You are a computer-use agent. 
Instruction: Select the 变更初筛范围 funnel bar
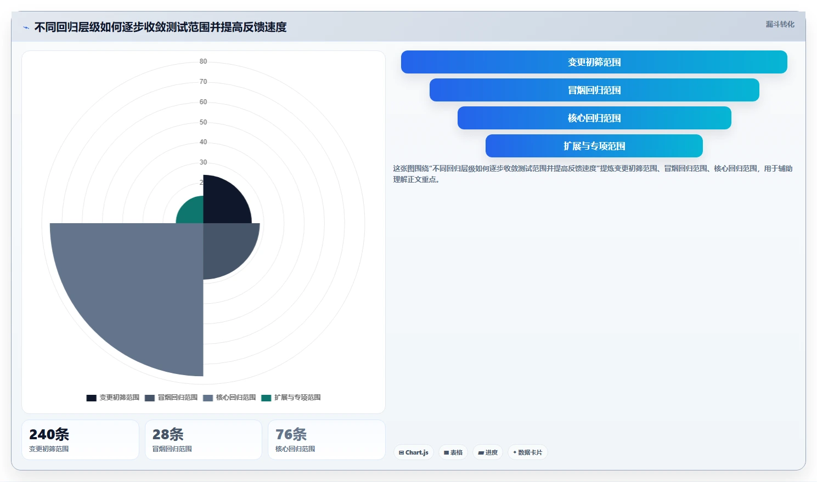coord(594,62)
